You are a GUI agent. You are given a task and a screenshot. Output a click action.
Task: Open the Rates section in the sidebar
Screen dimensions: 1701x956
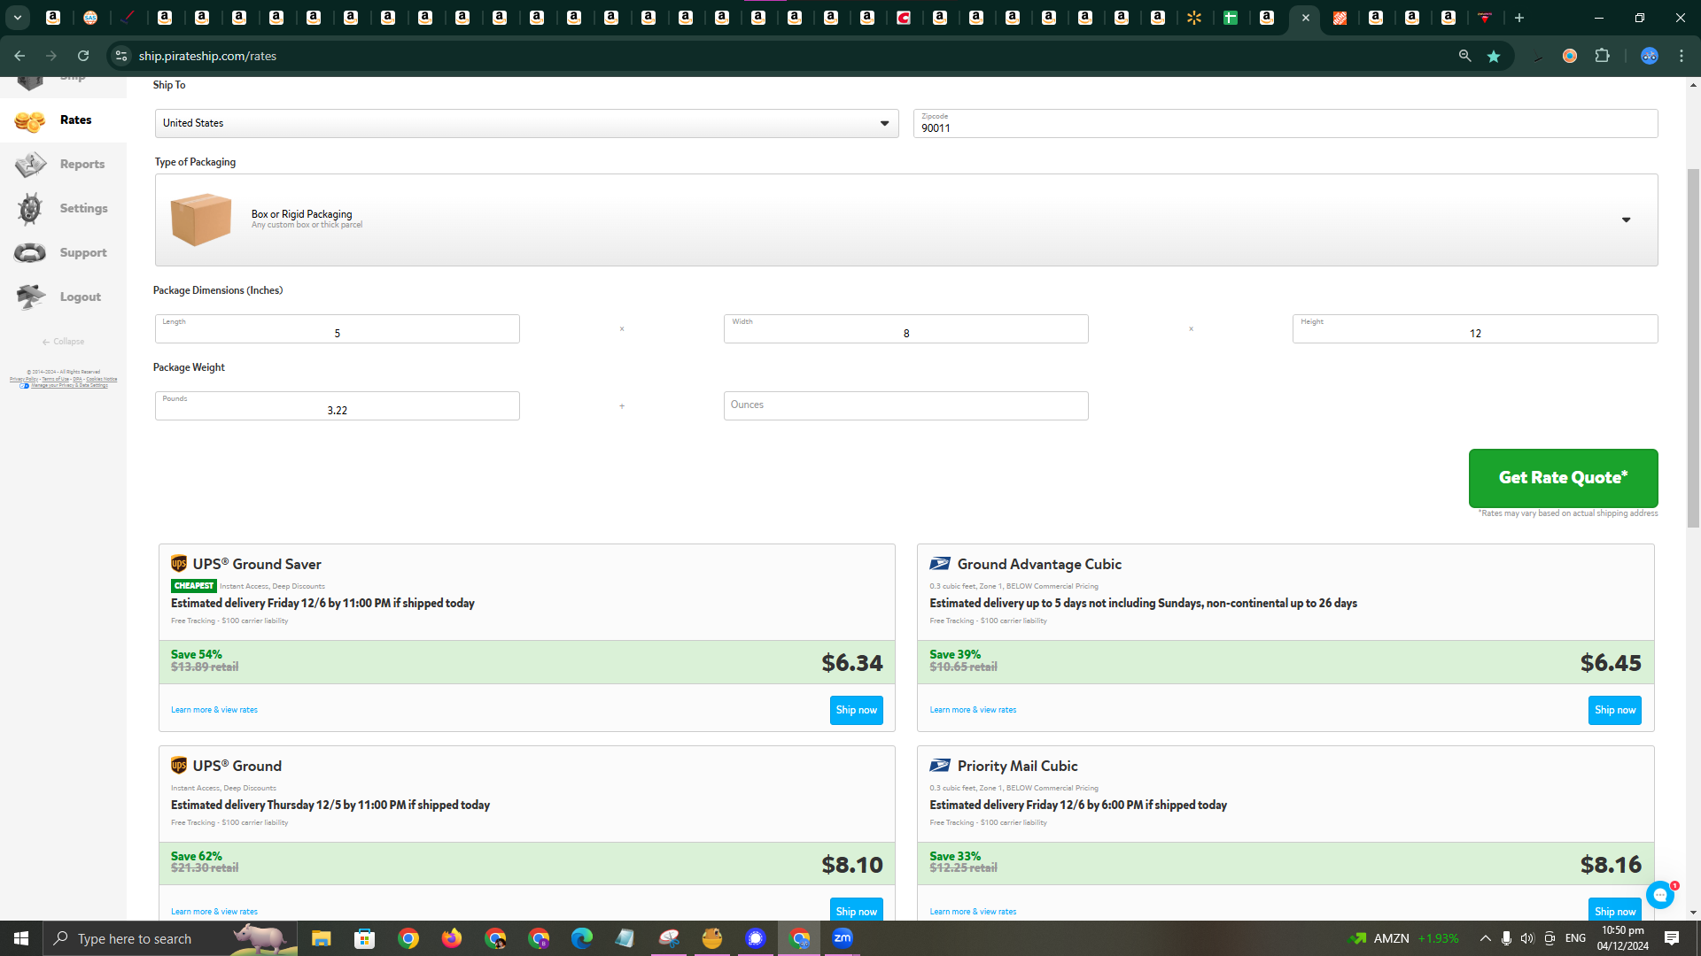(x=63, y=120)
